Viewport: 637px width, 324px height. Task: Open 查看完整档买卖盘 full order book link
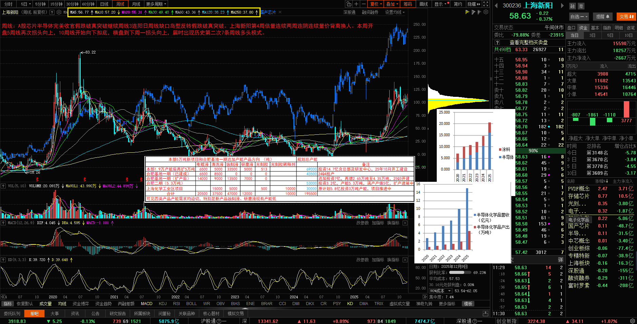coord(529,43)
